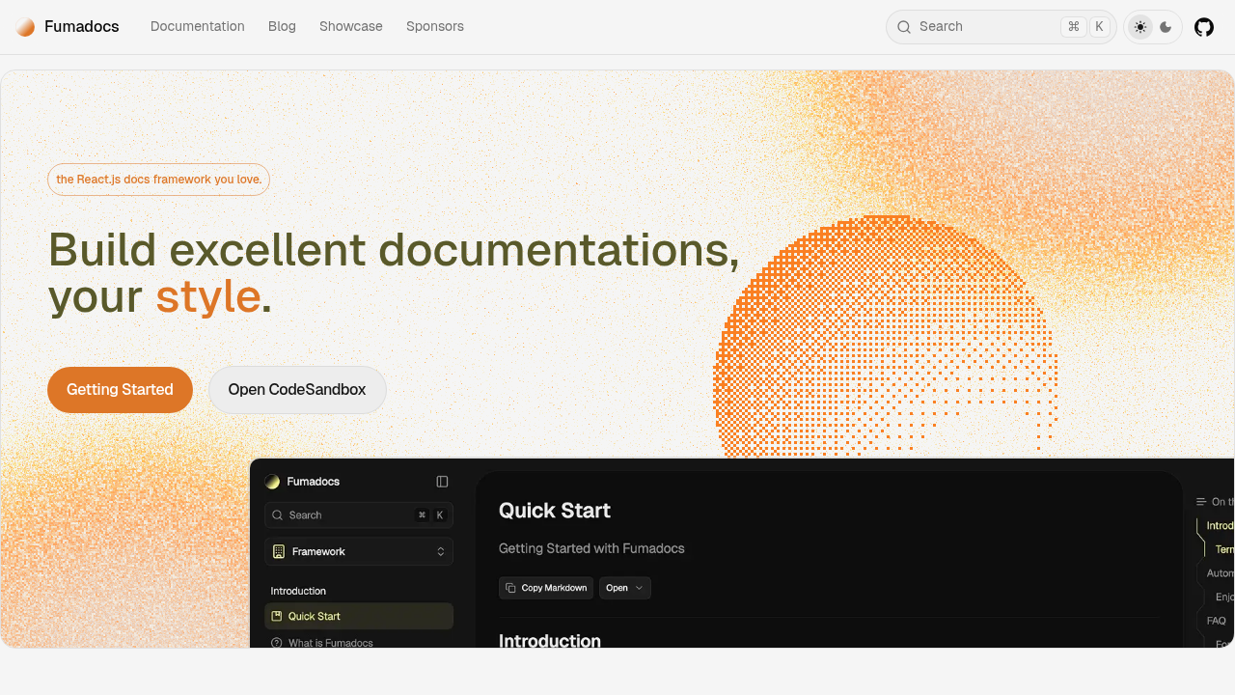Click the copy icon in Copy Markdown
Screen dimensions: 1235x695
coord(510,588)
